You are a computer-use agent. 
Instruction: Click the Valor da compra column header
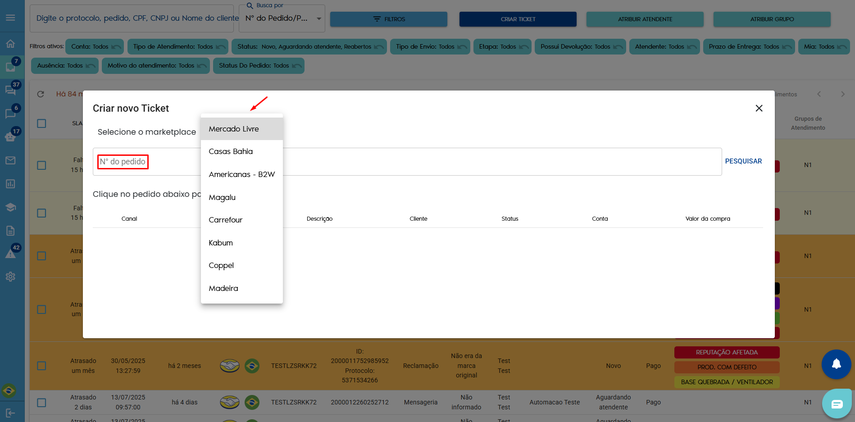(x=708, y=219)
